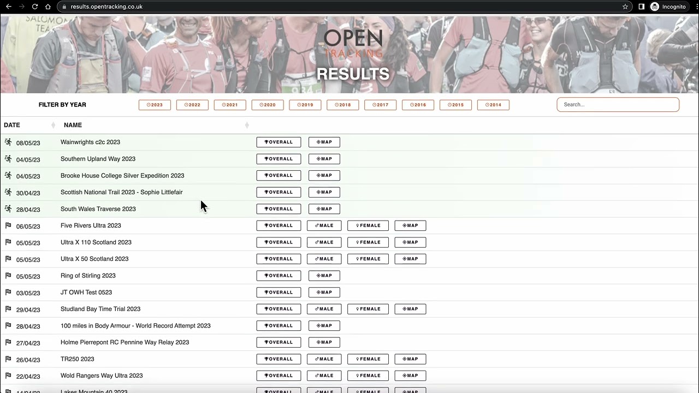This screenshot has width=699, height=393.
Task: Click flag icon beside Holme Pierrepont RC row
Action: pos(8,342)
